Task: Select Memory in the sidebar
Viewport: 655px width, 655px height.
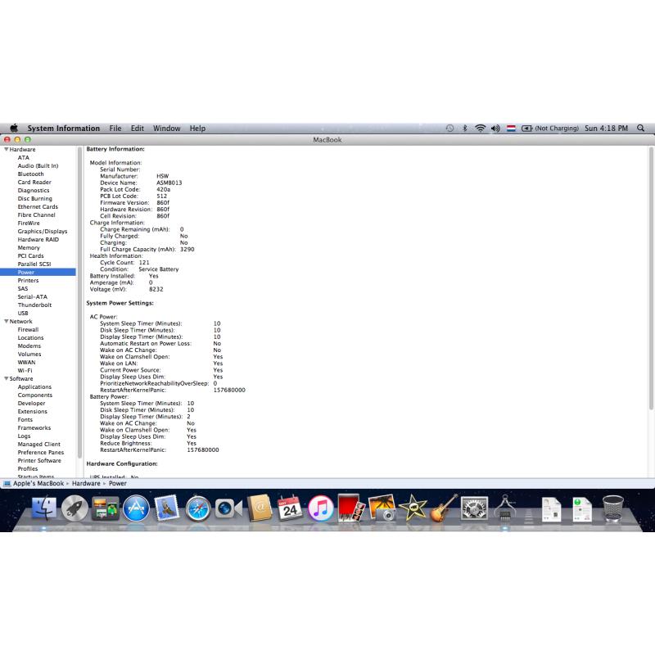Action: pyautogui.click(x=29, y=247)
